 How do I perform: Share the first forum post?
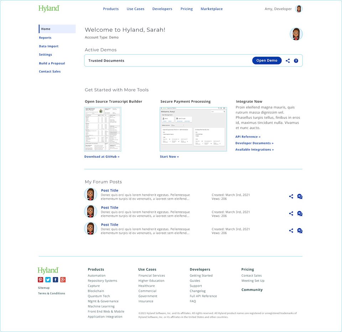pyautogui.click(x=291, y=196)
